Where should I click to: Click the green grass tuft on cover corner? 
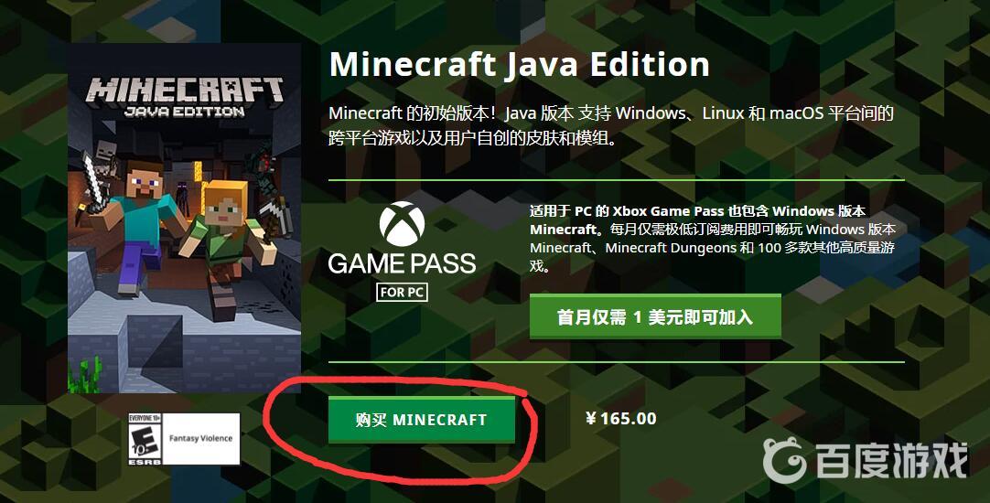click(85, 375)
